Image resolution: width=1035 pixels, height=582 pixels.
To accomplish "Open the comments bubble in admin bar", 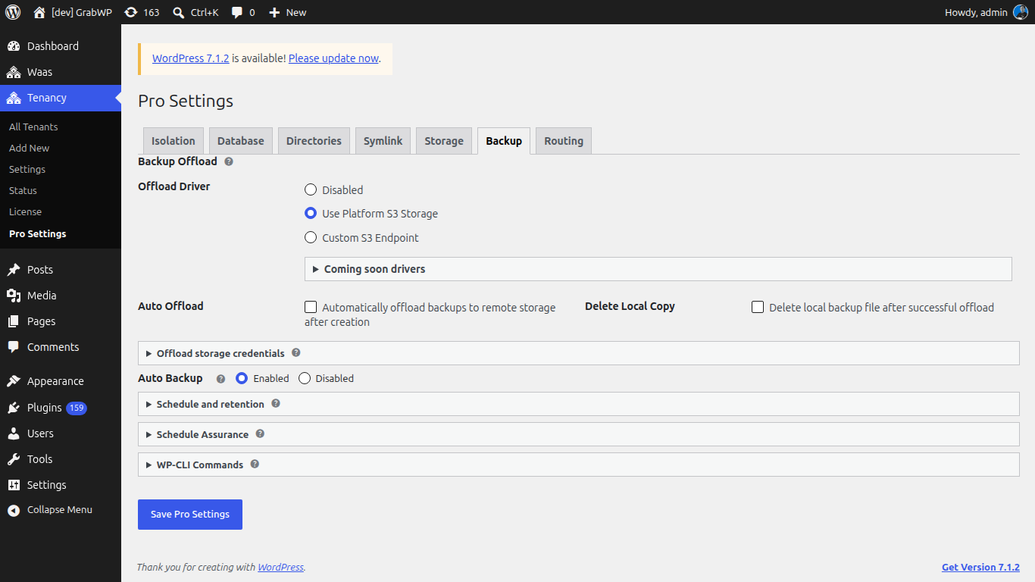I will (237, 12).
